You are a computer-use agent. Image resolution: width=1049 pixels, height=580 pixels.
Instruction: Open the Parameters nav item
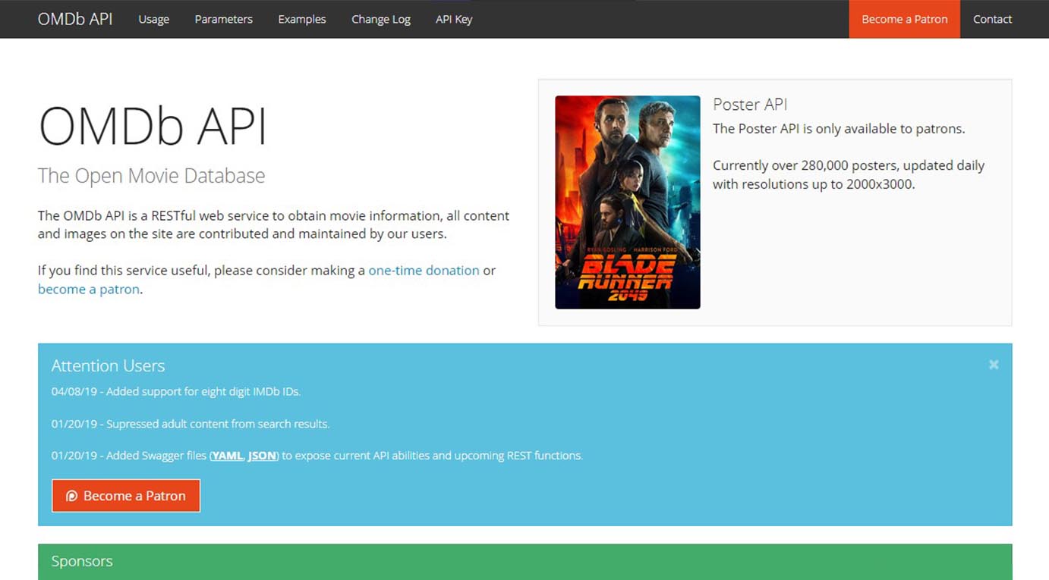pyautogui.click(x=223, y=19)
